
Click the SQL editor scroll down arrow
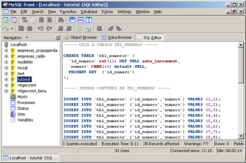(241, 136)
